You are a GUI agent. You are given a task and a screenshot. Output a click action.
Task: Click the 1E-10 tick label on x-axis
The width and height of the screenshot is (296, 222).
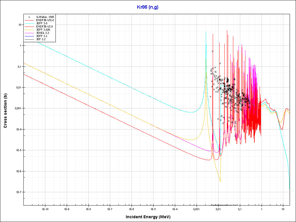point(45,209)
